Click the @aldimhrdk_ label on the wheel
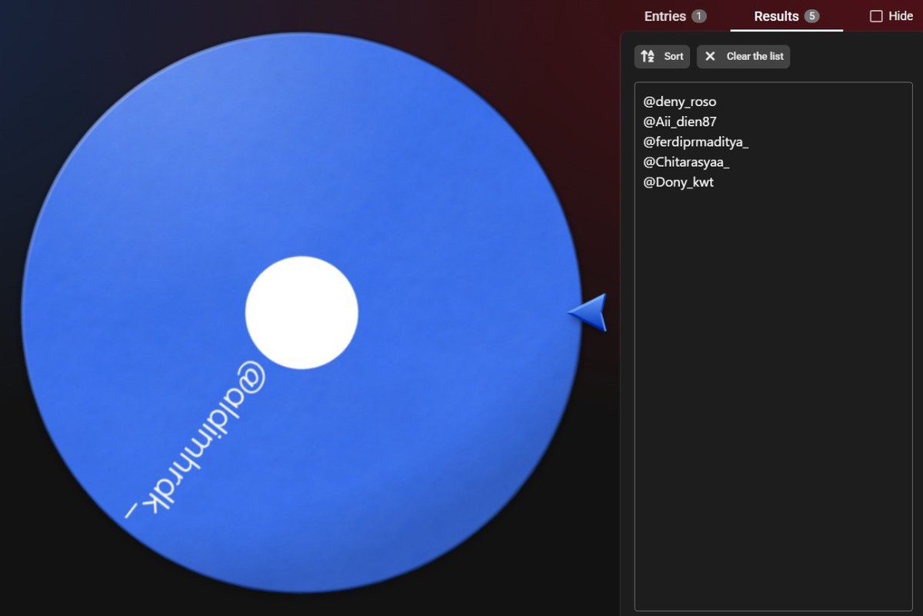Image resolution: width=923 pixels, height=616 pixels. point(195,440)
